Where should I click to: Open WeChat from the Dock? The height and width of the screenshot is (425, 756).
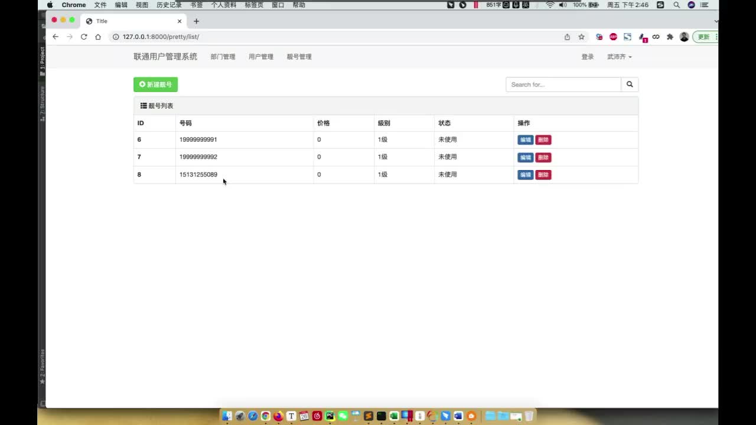(x=343, y=416)
